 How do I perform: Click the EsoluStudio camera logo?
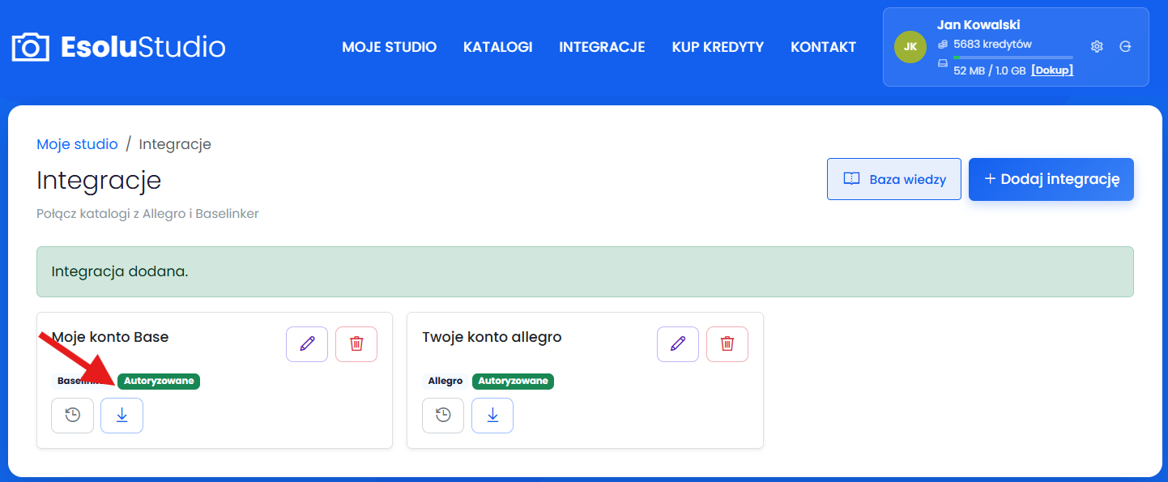(x=118, y=47)
